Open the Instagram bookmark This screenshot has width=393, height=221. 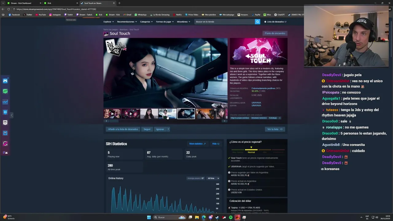[55, 15]
